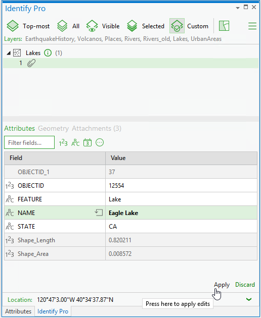Switch to the Geometry tab

(x=53, y=128)
